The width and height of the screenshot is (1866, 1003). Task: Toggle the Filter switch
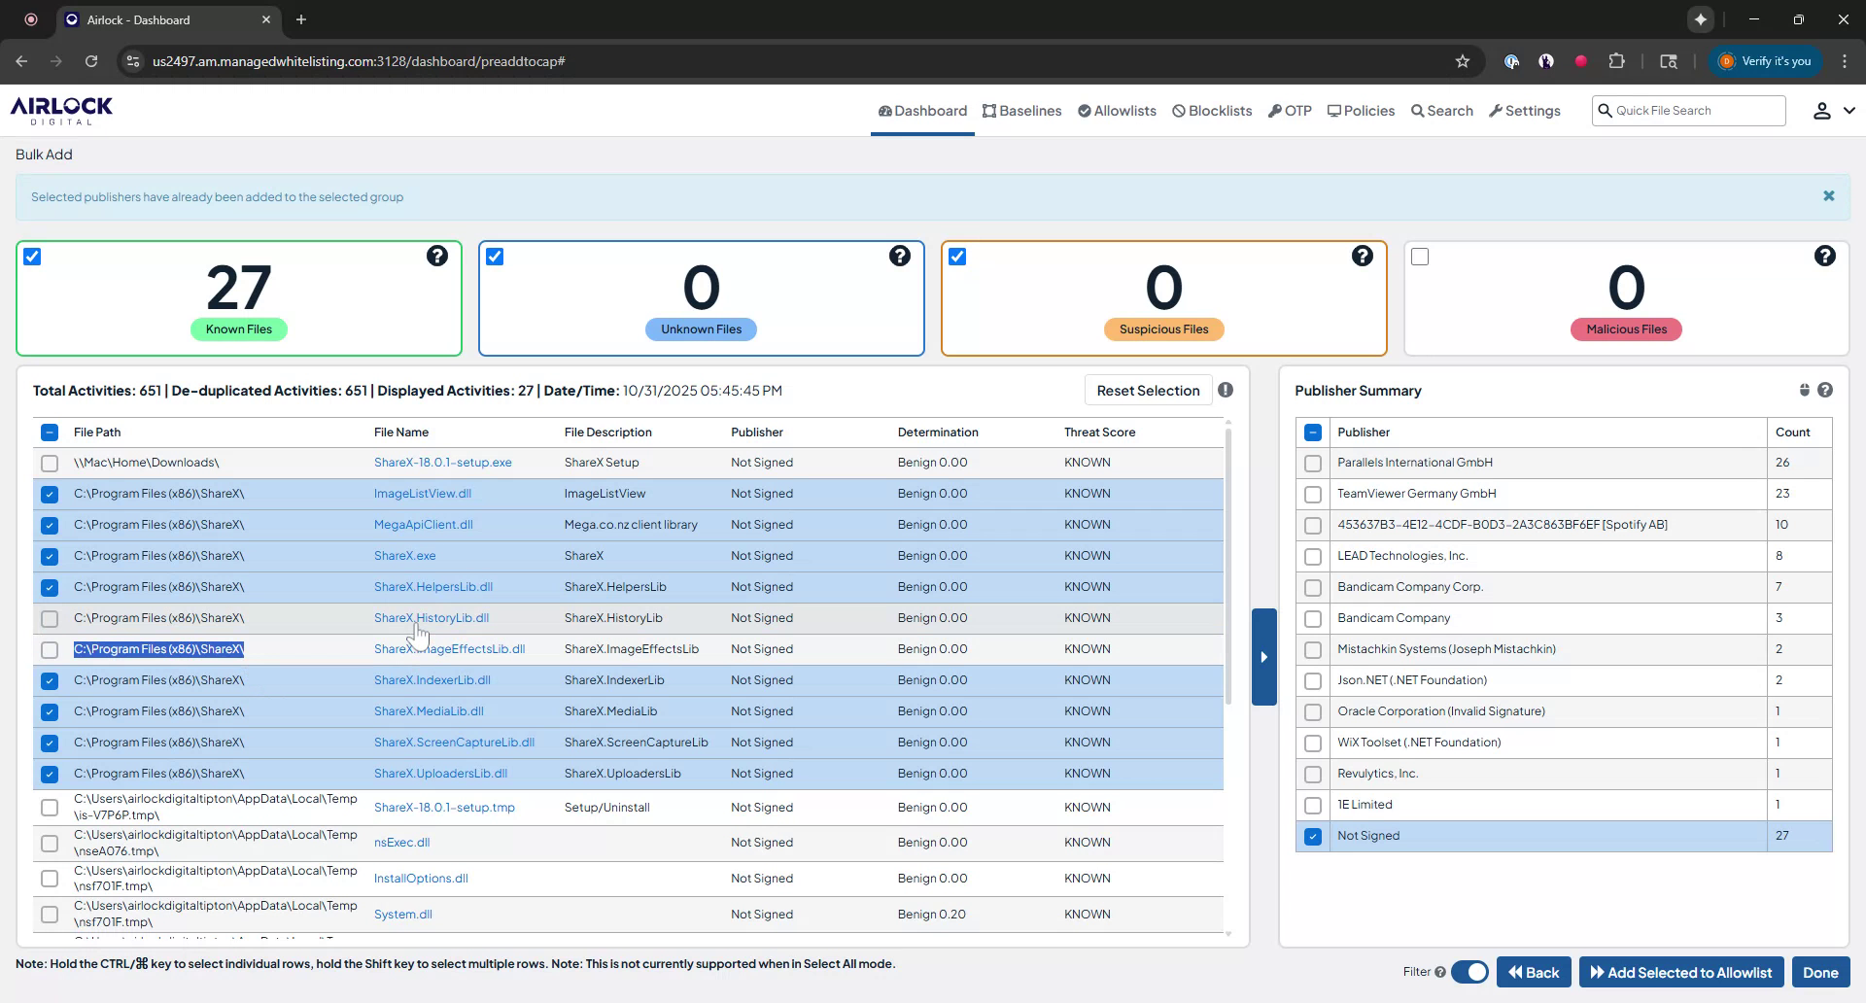[x=1469, y=972]
